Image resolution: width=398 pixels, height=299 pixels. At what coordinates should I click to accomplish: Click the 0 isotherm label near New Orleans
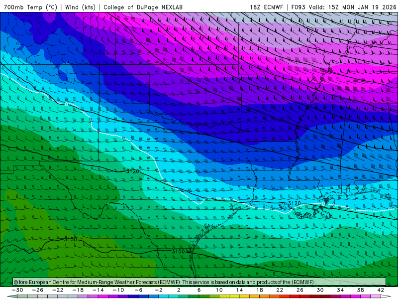(x=323, y=204)
